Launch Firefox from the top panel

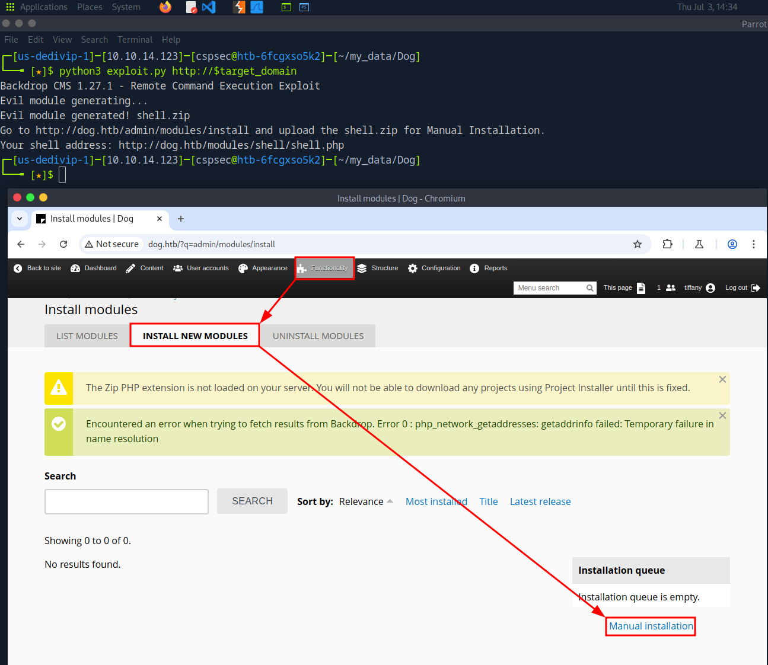(165, 7)
